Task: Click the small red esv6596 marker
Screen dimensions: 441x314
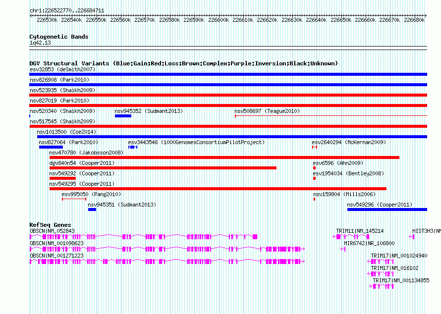Action: pyautogui.click(x=315, y=168)
